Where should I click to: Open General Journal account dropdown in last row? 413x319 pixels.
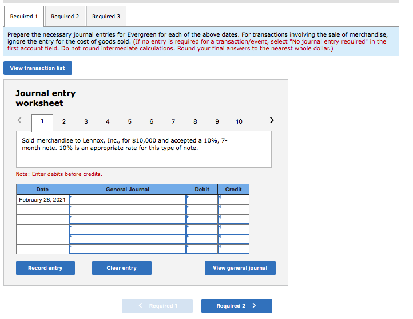click(x=128, y=249)
